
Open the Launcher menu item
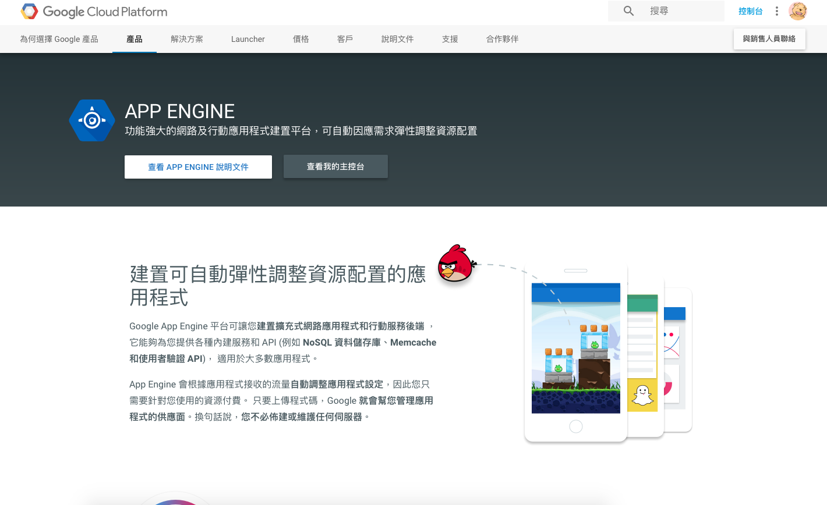point(248,39)
